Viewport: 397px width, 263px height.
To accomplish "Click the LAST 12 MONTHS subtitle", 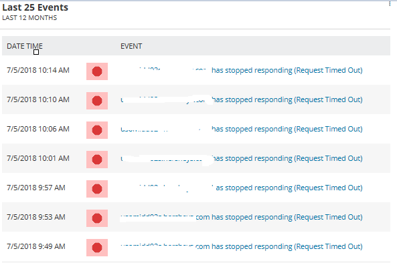I will pyautogui.click(x=29, y=18).
